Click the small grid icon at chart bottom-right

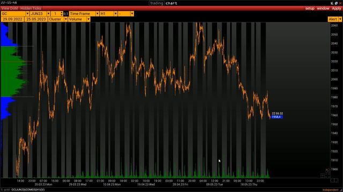click(322, 175)
